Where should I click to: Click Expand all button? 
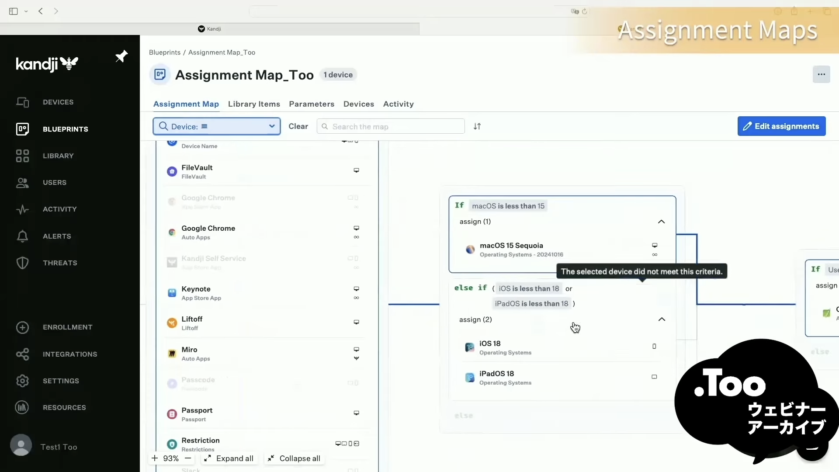229,458
